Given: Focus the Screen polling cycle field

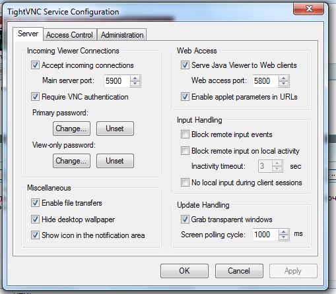Looking at the screenshot, I should 265,235.
